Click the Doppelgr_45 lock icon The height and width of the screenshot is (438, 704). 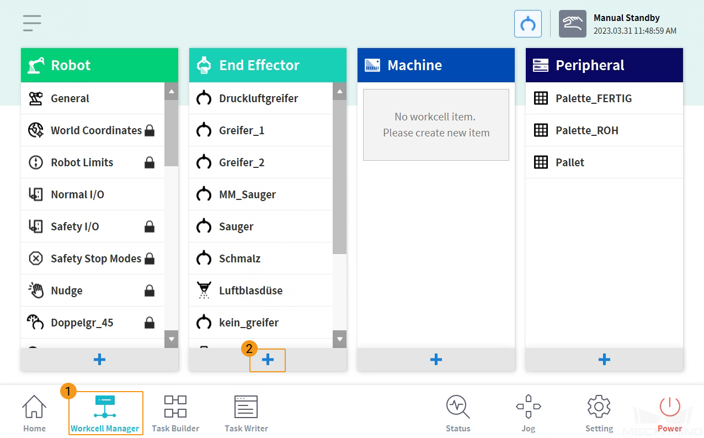pyautogui.click(x=150, y=323)
